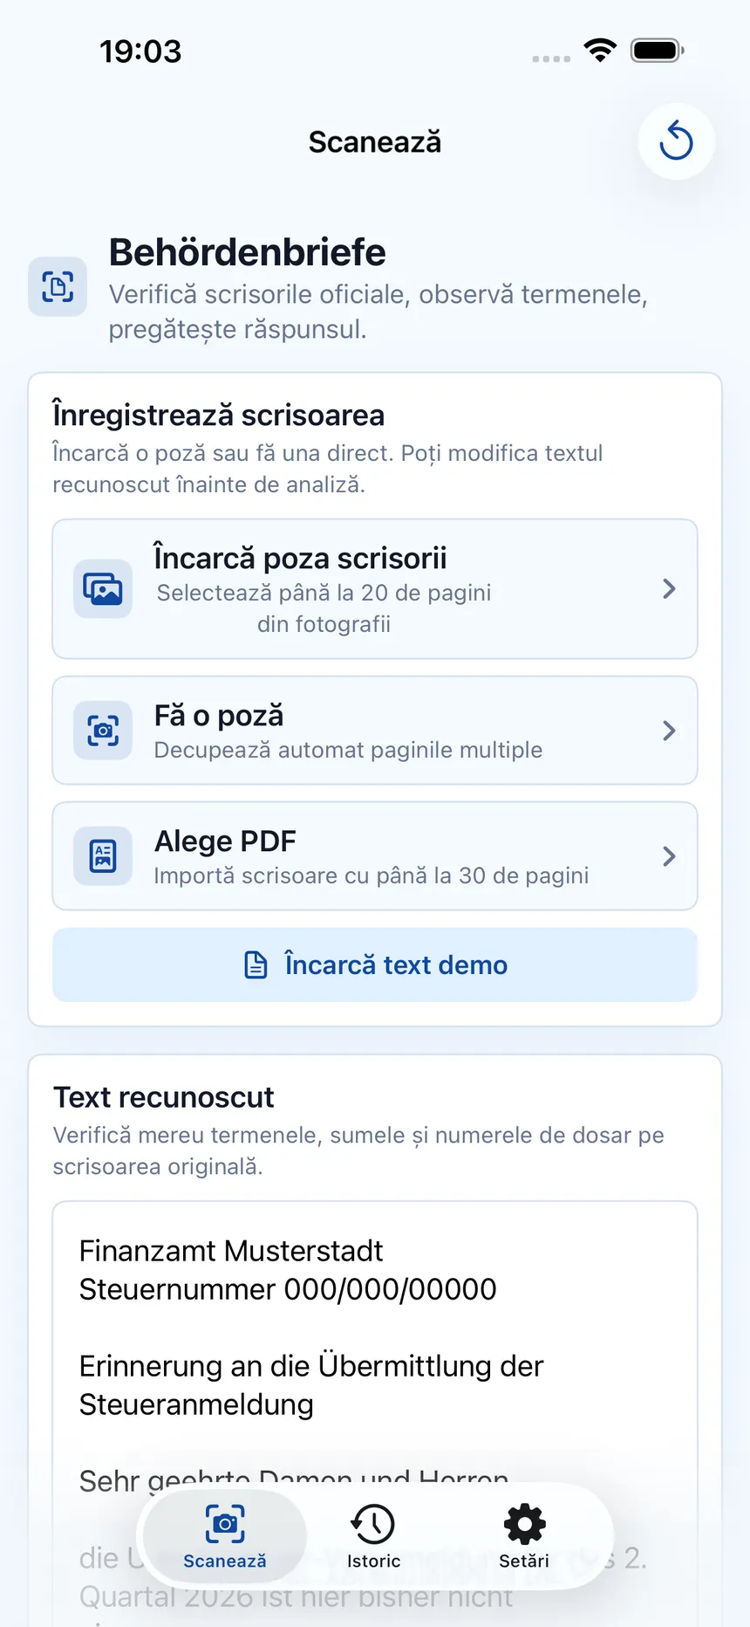The height and width of the screenshot is (1627, 750).
Task: Select Fă o poză option
Action: (375, 731)
